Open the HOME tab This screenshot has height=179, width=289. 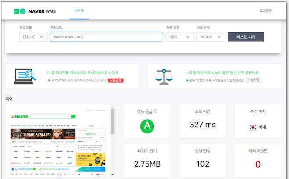(x=79, y=11)
